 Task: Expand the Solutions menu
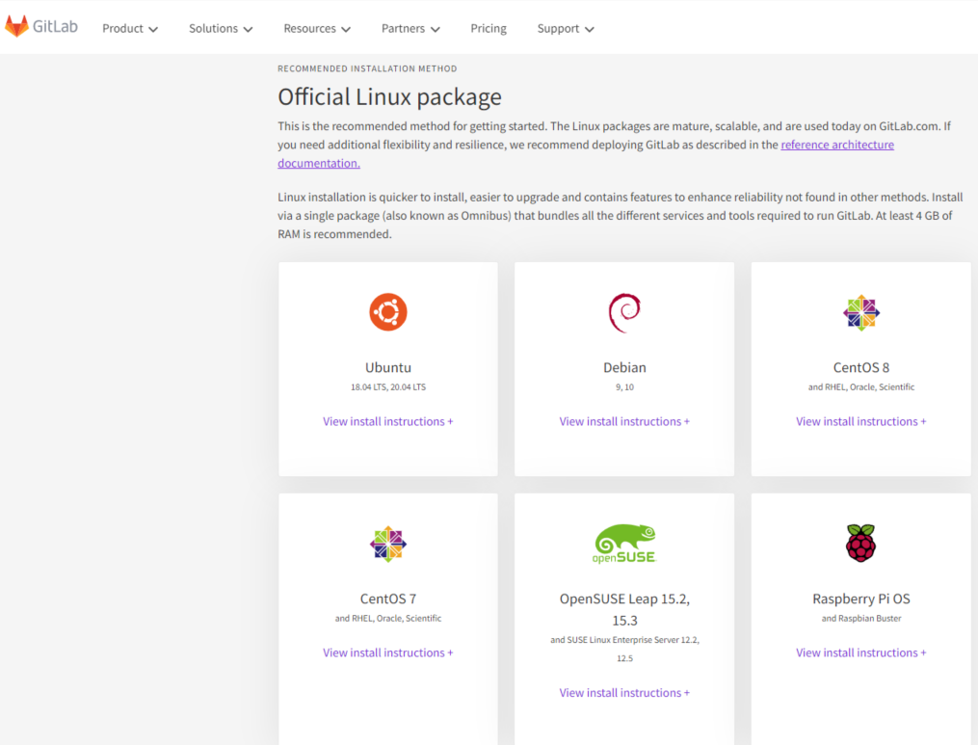click(x=221, y=29)
